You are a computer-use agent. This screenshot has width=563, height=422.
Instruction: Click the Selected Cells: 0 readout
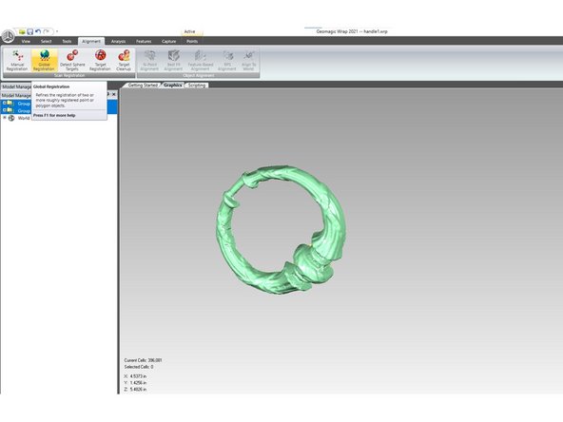click(139, 367)
